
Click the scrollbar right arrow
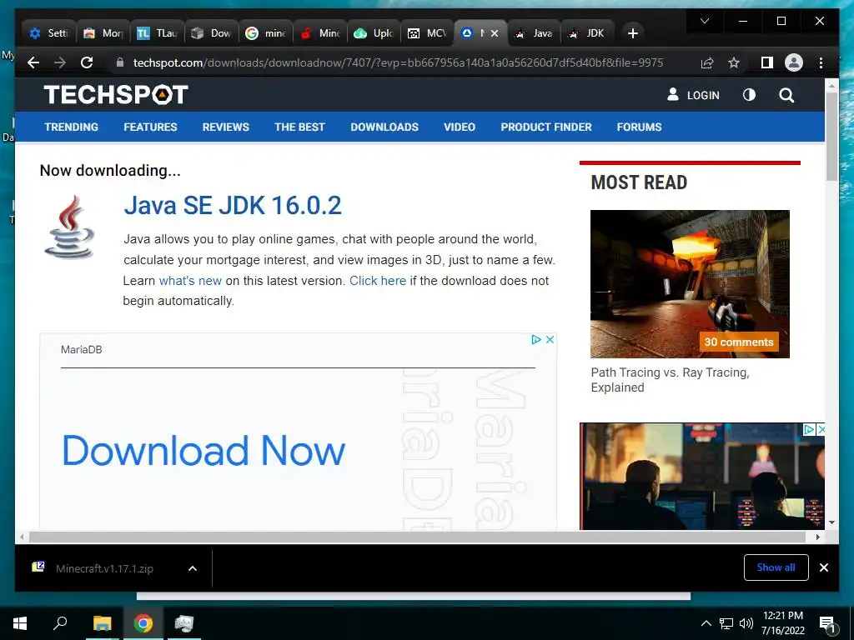[817, 537]
